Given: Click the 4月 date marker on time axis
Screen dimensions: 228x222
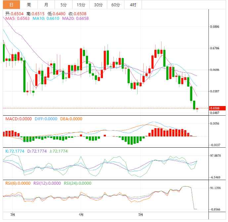Looking at the screenshot, I should [x=81, y=214].
